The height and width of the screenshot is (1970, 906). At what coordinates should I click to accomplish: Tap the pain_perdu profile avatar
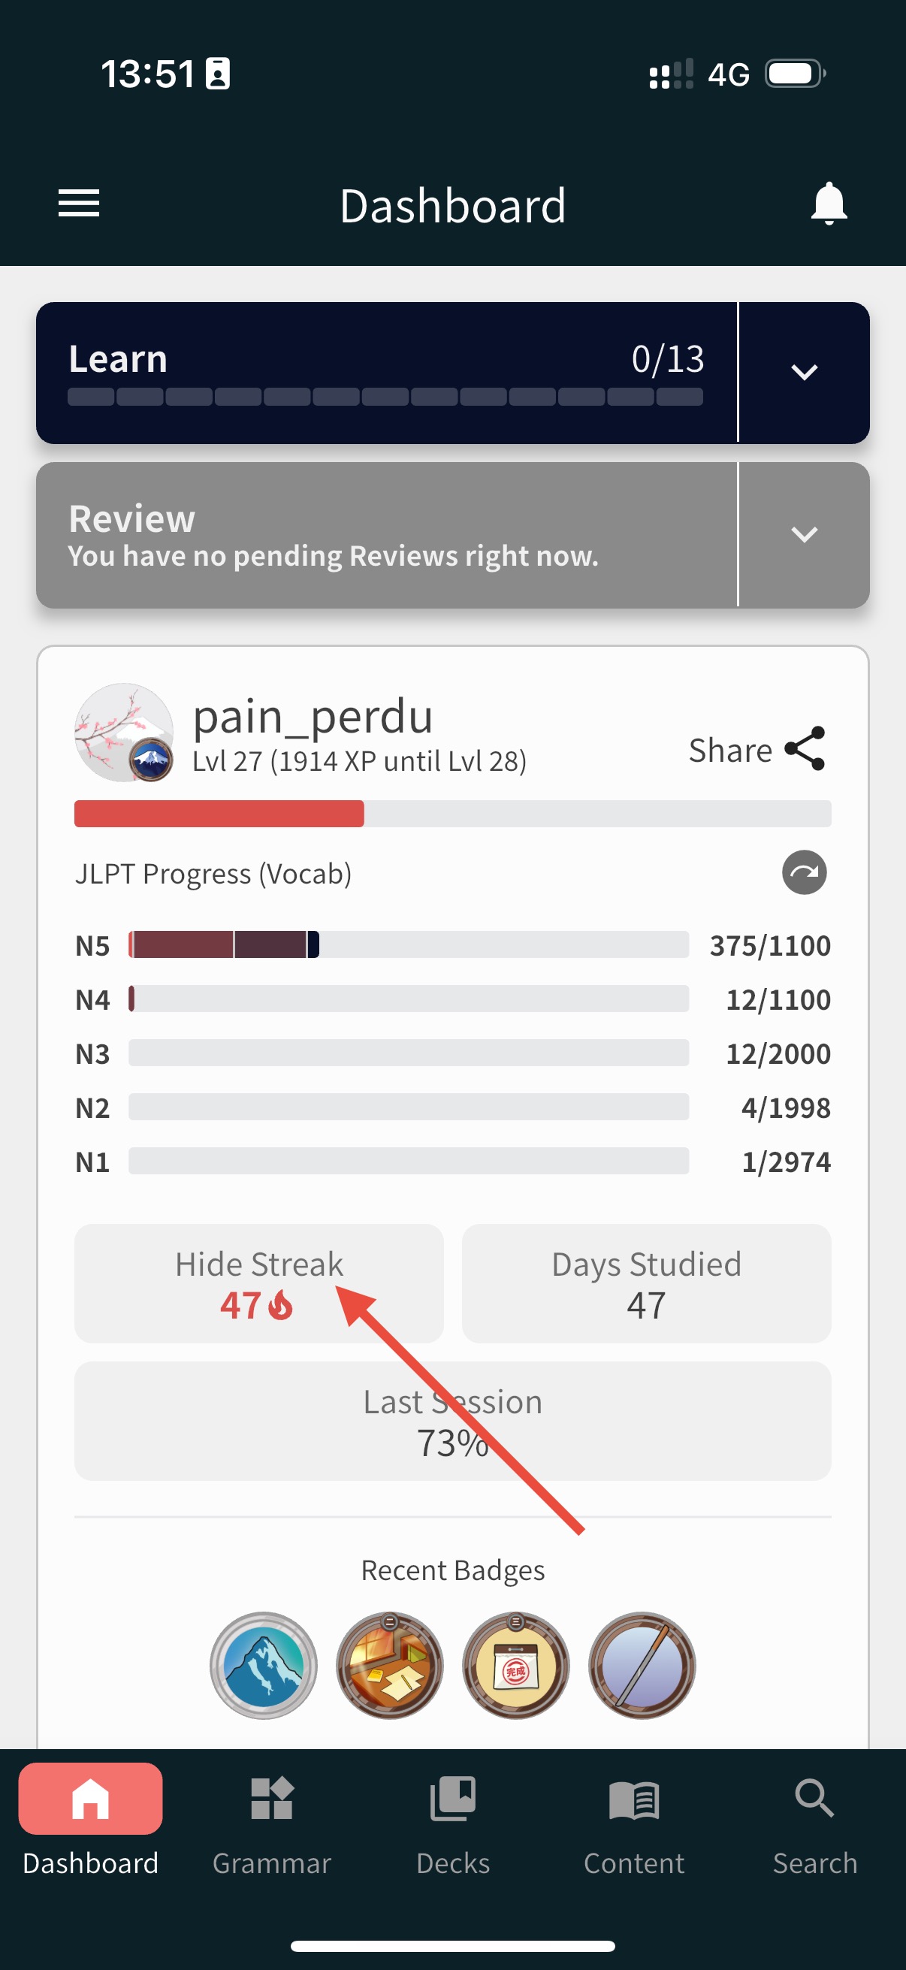[x=124, y=732]
